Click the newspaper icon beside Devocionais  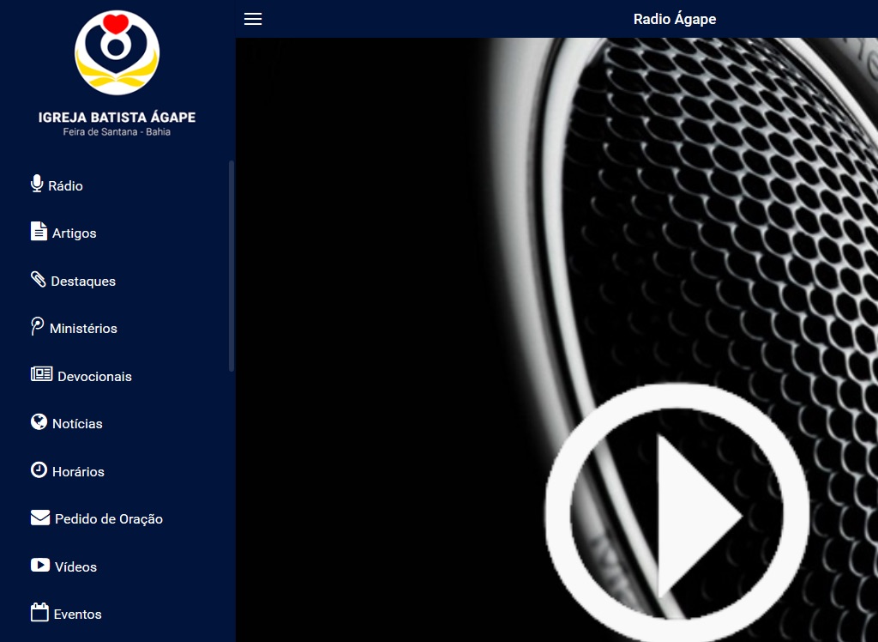(41, 374)
